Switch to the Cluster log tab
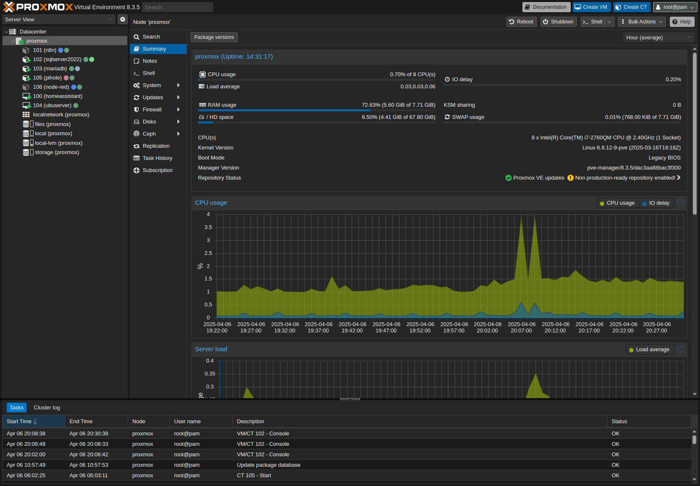The height and width of the screenshot is (486, 700). pyautogui.click(x=46, y=407)
